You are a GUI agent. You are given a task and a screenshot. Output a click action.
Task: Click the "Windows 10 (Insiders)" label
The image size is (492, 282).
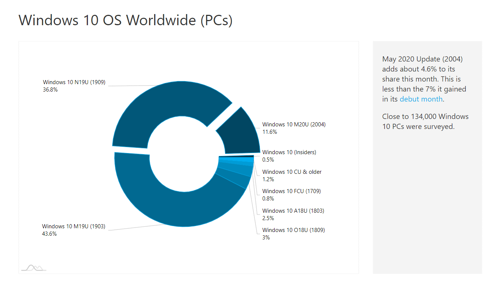(x=289, y=152)
